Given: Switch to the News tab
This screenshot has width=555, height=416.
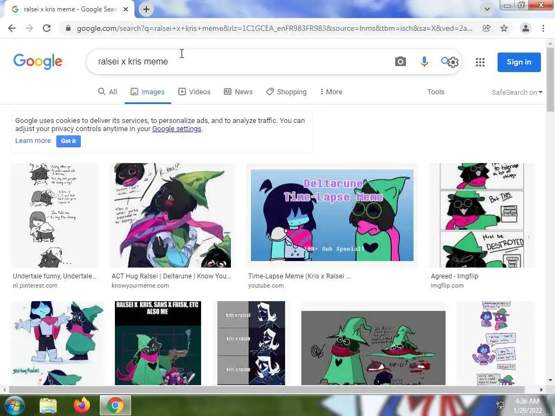Looking at the screenshot, I should pyautogui.click(x=238, y=92).
